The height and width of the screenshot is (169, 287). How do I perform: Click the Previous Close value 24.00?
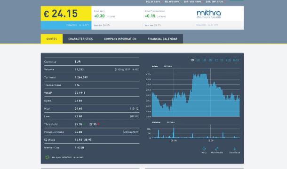pyautogui.click(x=79, y=132)
